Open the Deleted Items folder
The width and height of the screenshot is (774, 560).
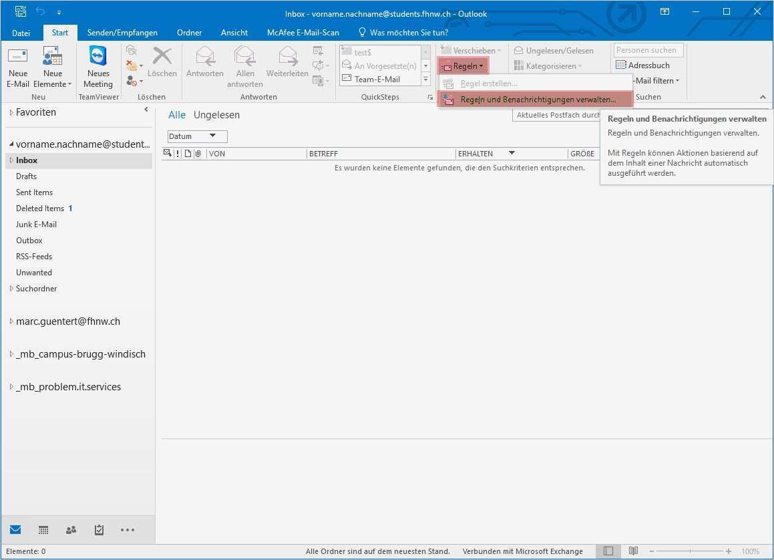pos(40,208)
